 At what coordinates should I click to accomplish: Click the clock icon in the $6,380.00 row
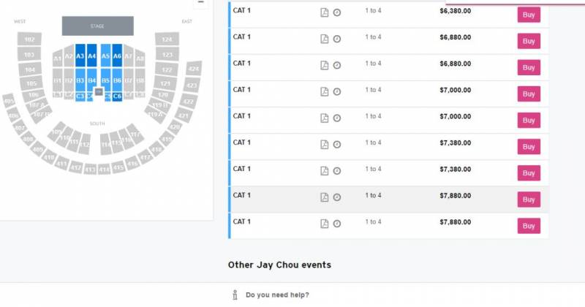point(337,12)
